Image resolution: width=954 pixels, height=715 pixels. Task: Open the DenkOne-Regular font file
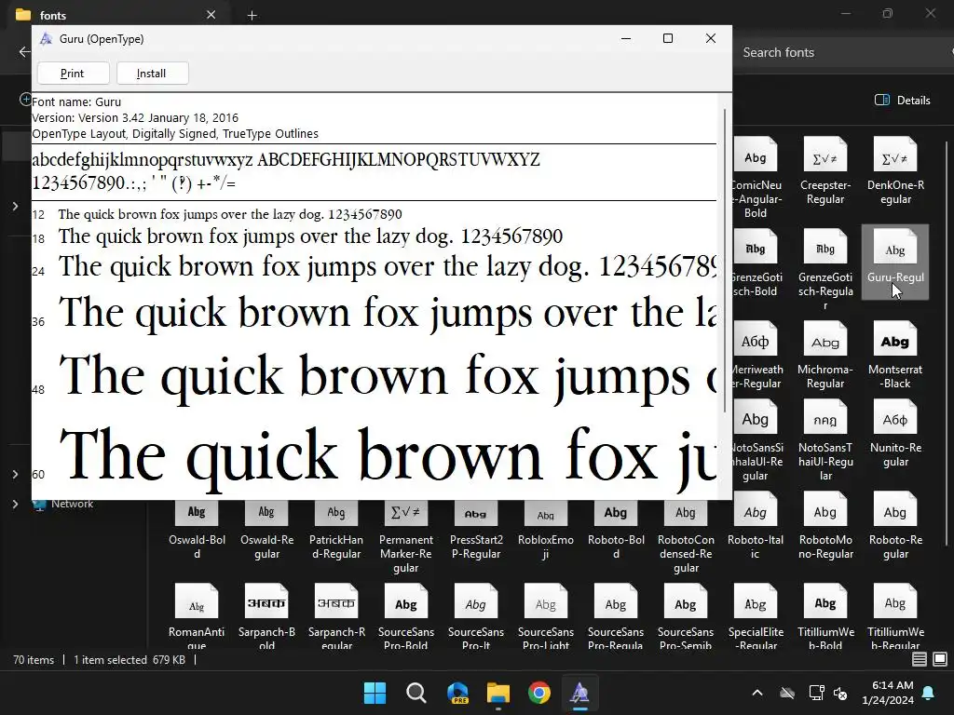[x=895, y=171]
